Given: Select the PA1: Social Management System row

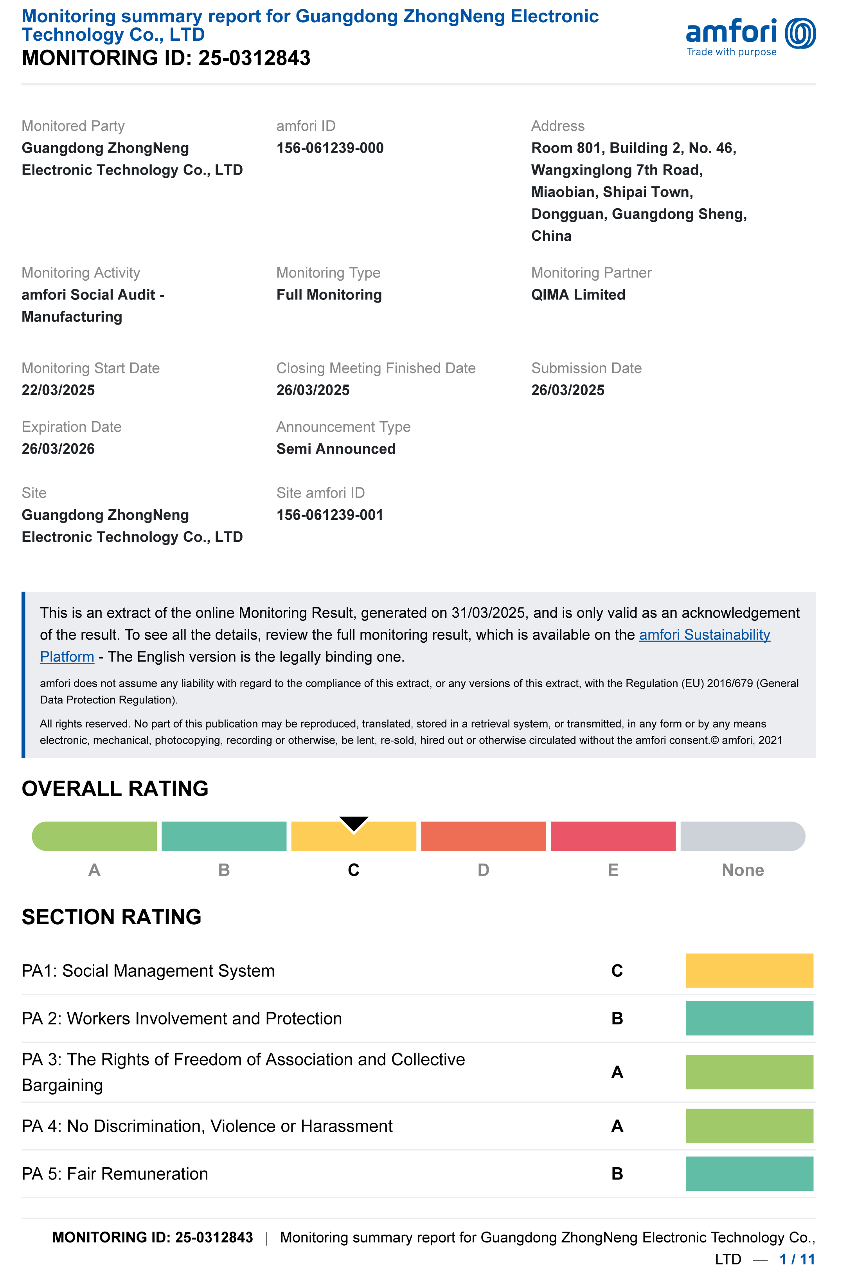Looking at the screenshot, I should point(148,970).
